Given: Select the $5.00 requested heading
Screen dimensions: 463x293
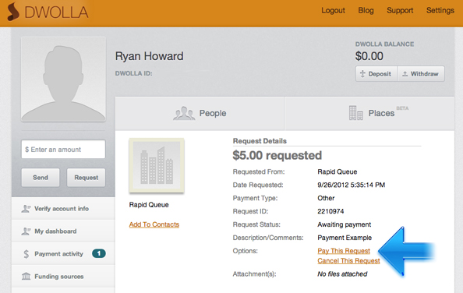Looking at the screenshot, I should point(277,155).
